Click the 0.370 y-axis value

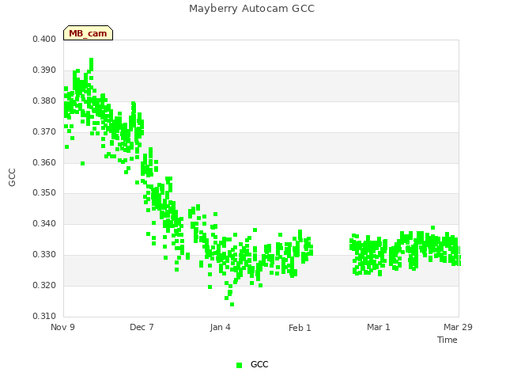[44, 132]
